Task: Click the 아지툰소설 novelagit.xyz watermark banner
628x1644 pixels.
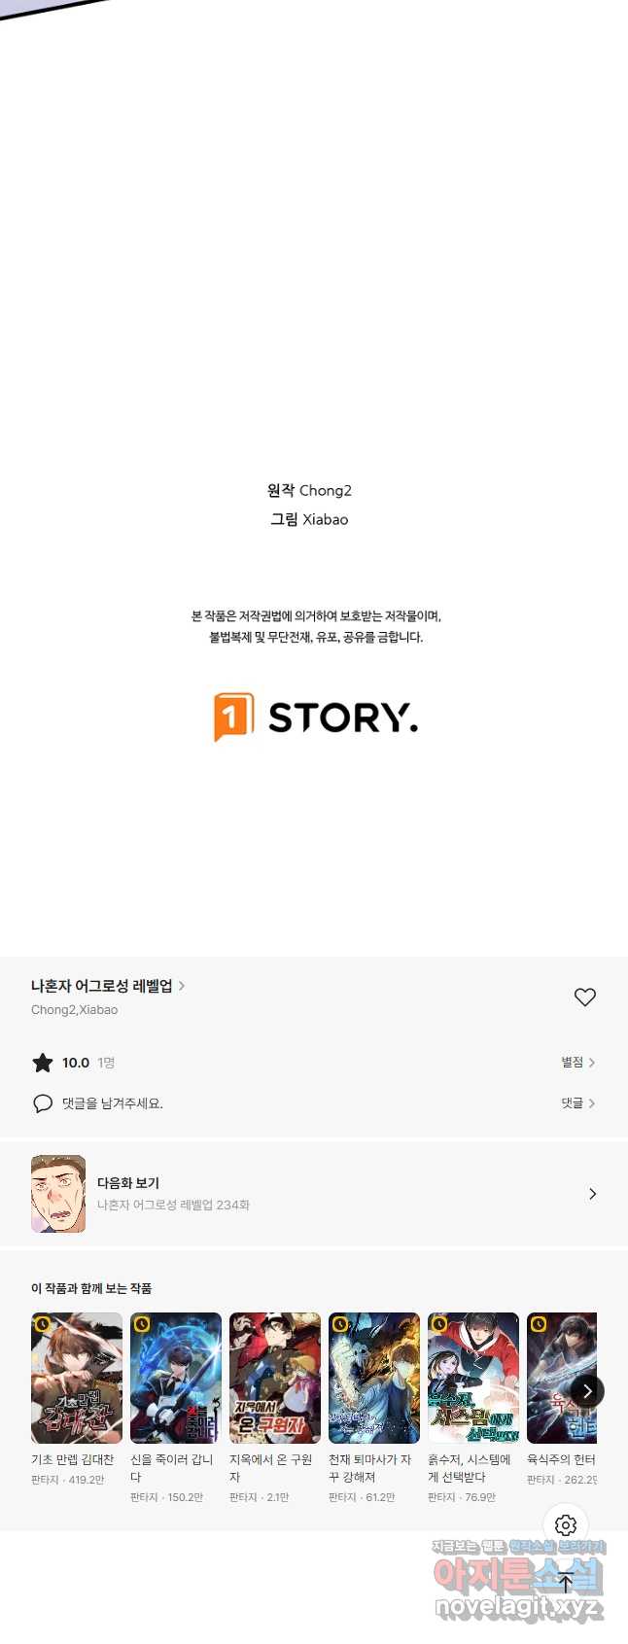Action: click(519, 1582)
